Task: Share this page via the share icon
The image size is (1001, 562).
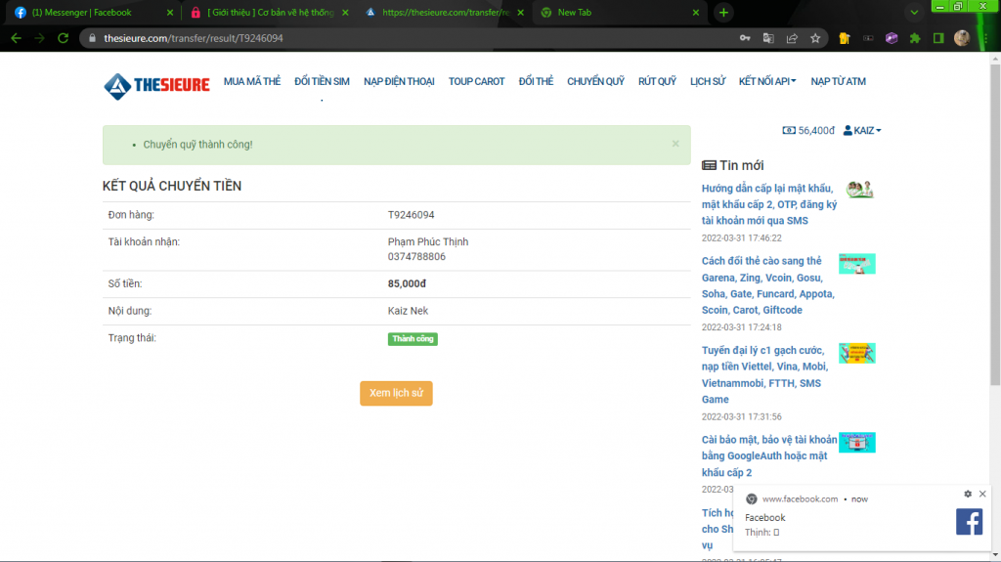Action: click(792, 38)
